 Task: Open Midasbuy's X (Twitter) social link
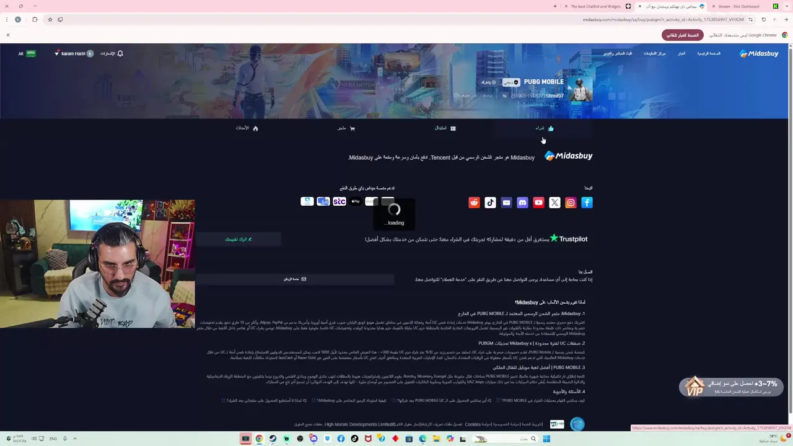[554, 203]
